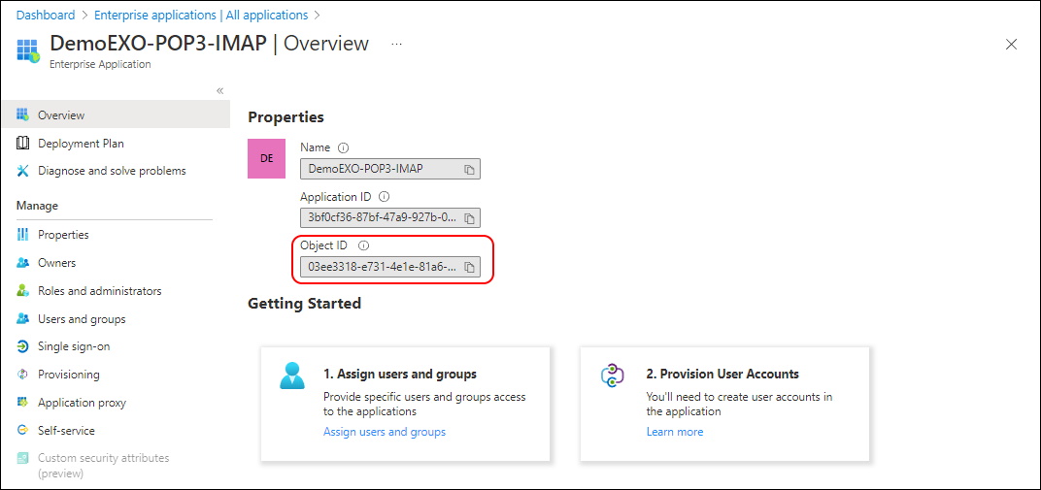
Task: Click the Users and groups icon
Action: pyautogui.click(x=23, y=319)
